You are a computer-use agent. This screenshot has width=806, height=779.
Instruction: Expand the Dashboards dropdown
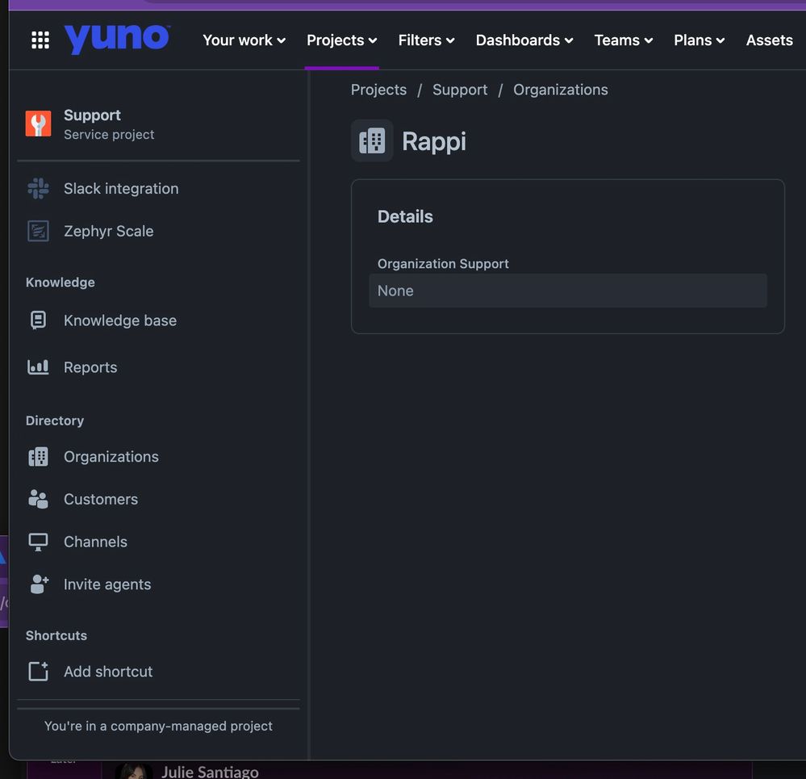524,40
